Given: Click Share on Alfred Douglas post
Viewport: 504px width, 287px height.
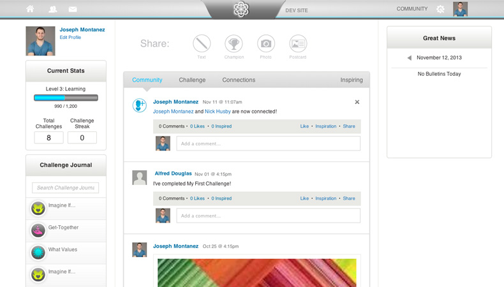Looking at the screenshot, I should [x=349, y=198].
